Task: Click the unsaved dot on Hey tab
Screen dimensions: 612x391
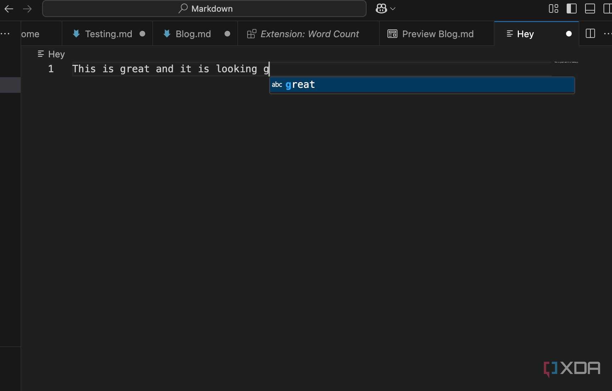Action: pos(569,34)
